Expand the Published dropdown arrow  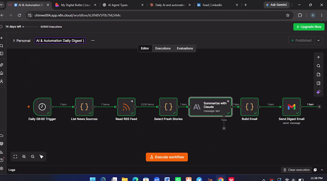pyautogui.click(x=318, y=40)
